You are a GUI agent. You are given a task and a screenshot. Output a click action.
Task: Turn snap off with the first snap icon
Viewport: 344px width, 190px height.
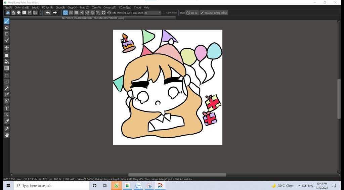[66, 13]
